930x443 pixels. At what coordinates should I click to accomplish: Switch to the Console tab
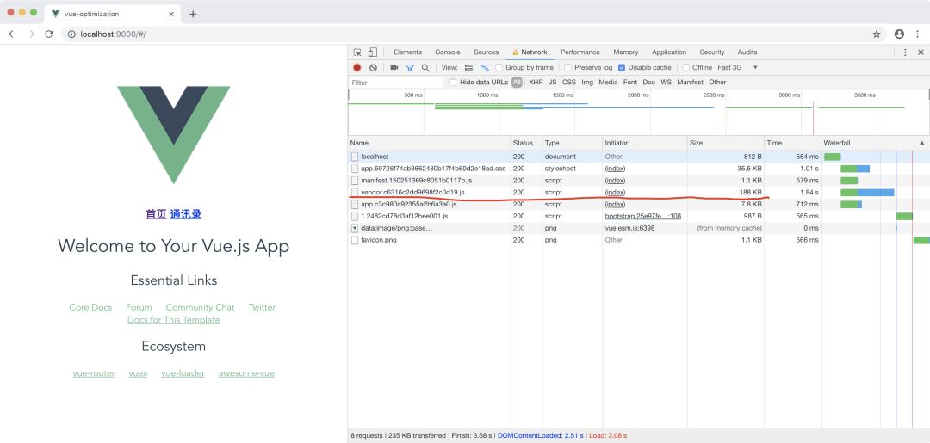pyautogui.click(x=447, y=52)
